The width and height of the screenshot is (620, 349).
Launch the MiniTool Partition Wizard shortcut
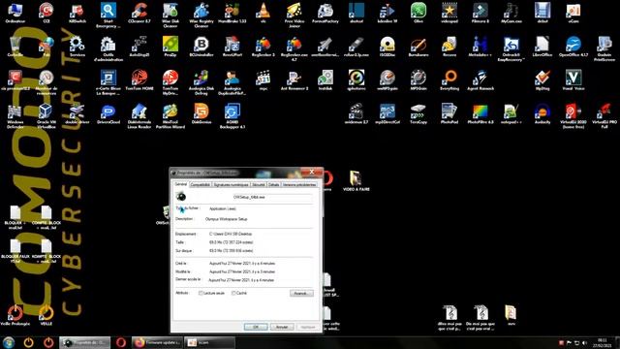(x=170, y=116)
